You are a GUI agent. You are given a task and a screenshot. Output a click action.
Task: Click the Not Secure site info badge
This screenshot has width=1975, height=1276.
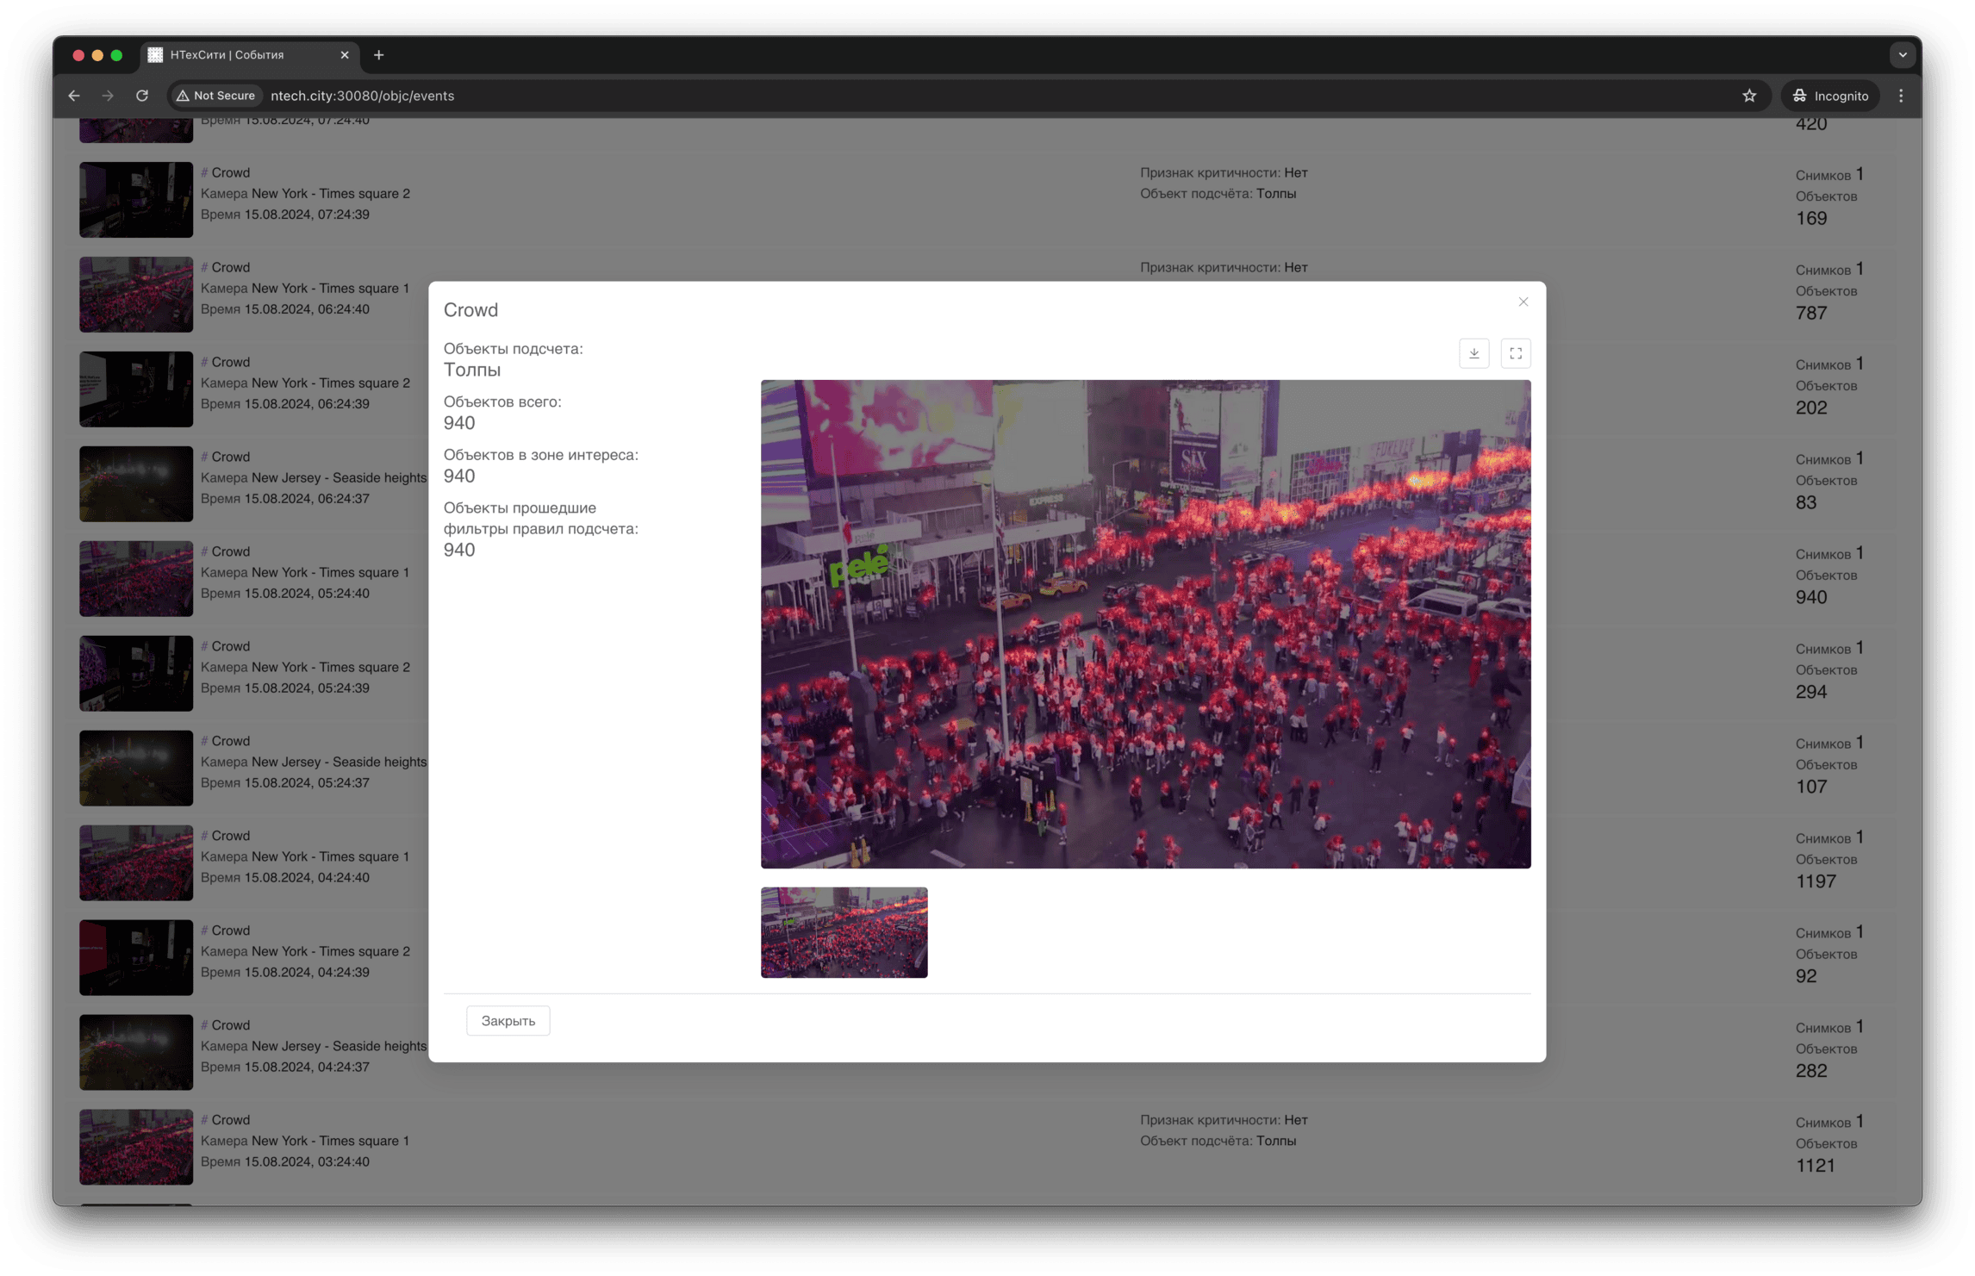(x=215, y=96)
